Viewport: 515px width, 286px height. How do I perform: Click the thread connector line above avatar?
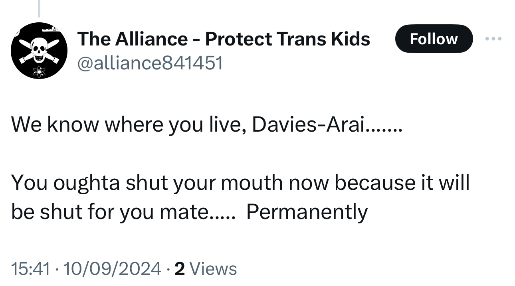[x=39, y=9]
